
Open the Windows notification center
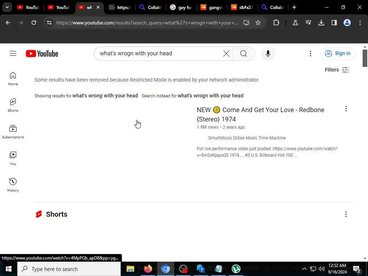tap(357, 269)
